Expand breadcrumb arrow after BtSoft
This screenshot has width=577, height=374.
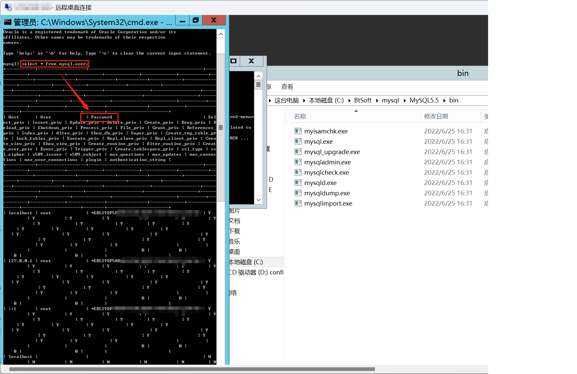(377, 100)
